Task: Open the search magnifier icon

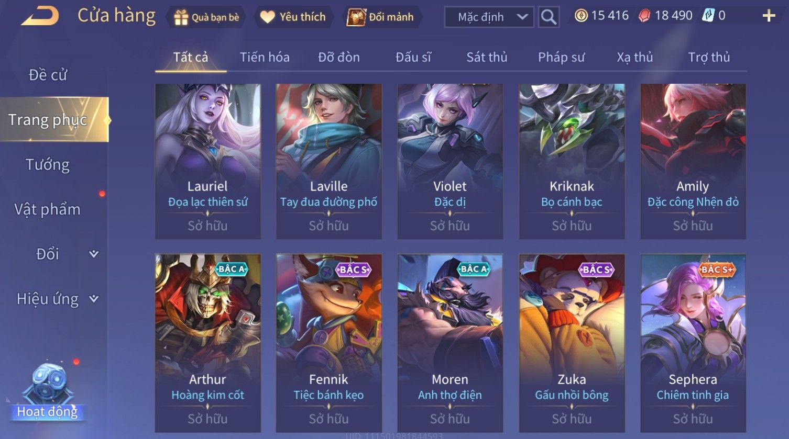Action: 549,17
